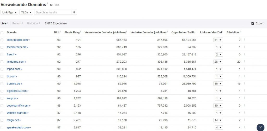Viewport: 267px width, 131px height.
Task: Click info icon beside Historical tab
Action: click(x=40, y=23)
